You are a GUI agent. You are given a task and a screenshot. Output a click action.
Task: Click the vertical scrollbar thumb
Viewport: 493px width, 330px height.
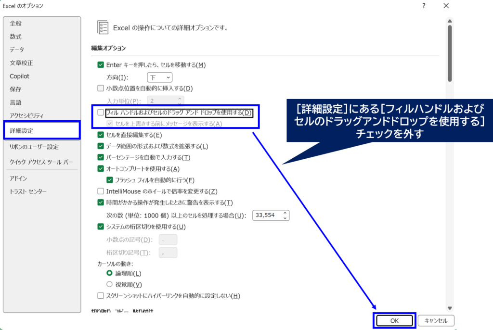pos(450,53)
